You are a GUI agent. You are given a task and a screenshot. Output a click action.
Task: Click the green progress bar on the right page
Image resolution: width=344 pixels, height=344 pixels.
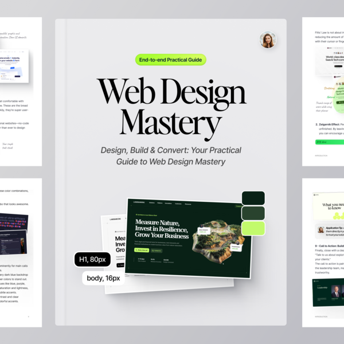coord(330,142)
